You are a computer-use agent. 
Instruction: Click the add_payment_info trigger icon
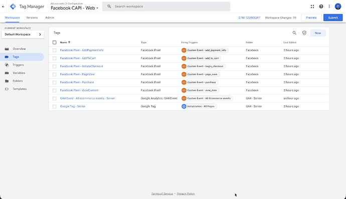pos(184,50)
